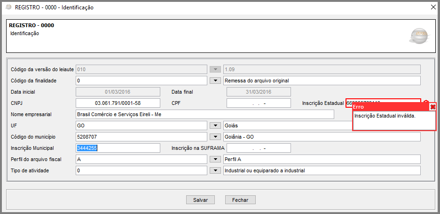Close the Erro popup with red X
Viewport: 440px width, 214px height.
pyautogui.click(x=433, y=107)
